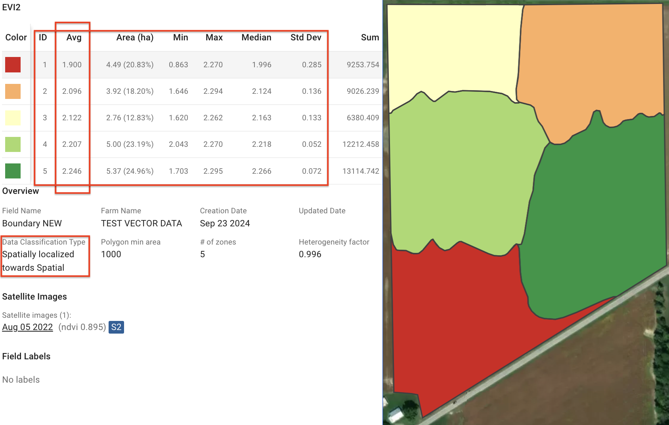The height and width of the screenshot is (425, 669).
Task: Click the Polygon min area value 1000
Action: coord(111,254)
